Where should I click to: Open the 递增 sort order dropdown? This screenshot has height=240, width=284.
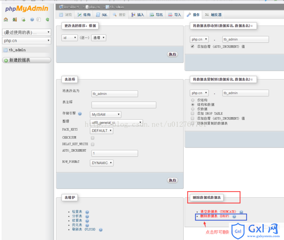click(99, 38)
